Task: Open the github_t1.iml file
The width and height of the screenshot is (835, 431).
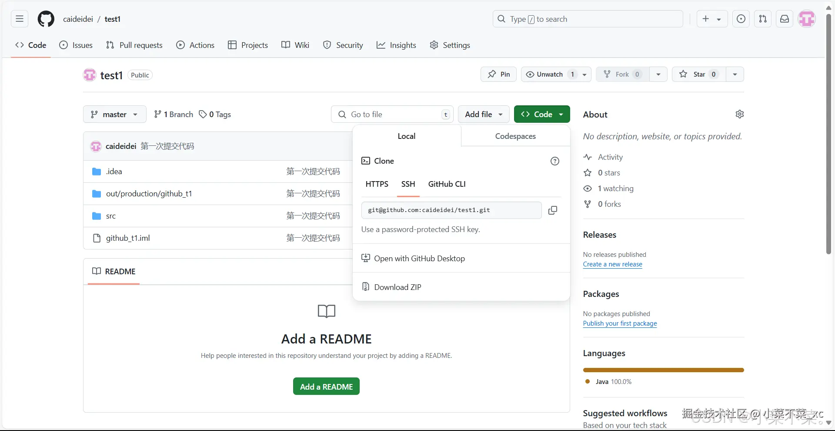Action: coord(128,238)
